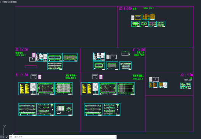201x139 pixels.
Task: Open the visual style control in viewport label
Action: pos(13,2)
